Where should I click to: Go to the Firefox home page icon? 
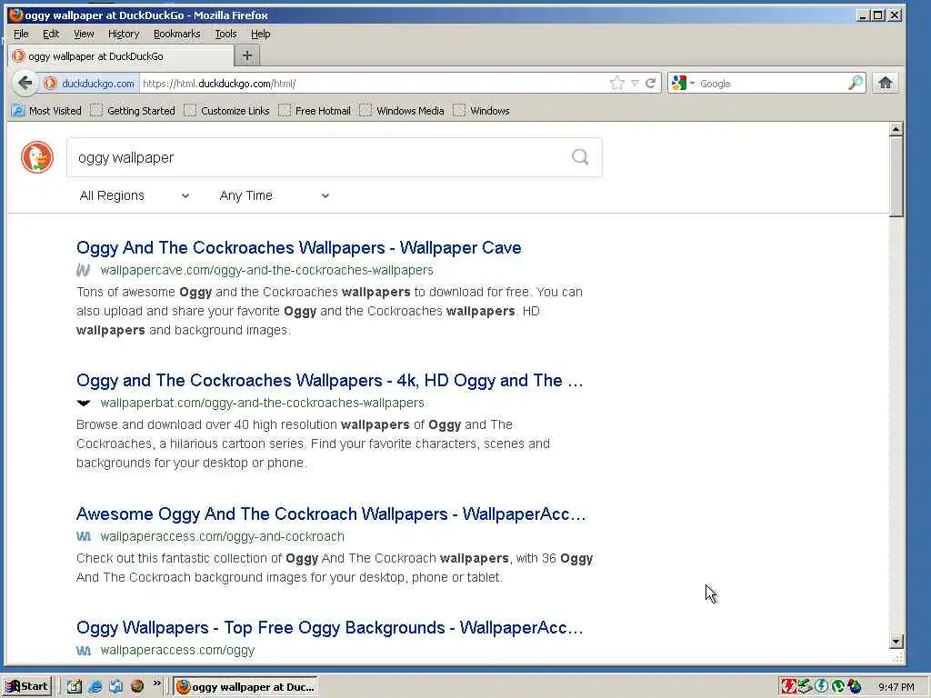pos(886,83)
